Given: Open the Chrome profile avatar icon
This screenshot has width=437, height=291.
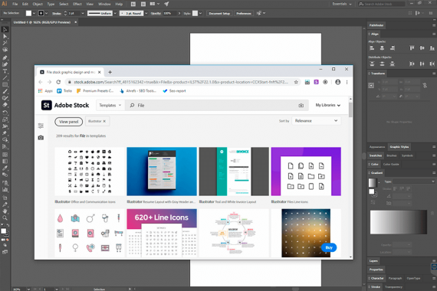Looking at the screenshot, I should (x=338, y=82).
